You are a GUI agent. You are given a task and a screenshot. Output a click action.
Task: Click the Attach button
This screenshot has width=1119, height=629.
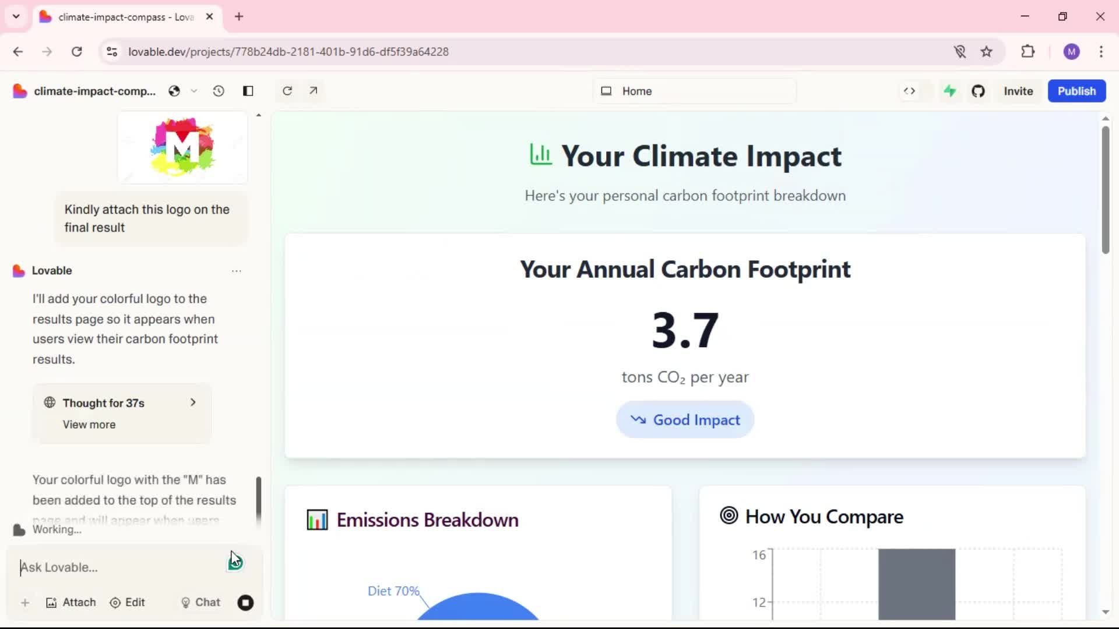[71, 603]
